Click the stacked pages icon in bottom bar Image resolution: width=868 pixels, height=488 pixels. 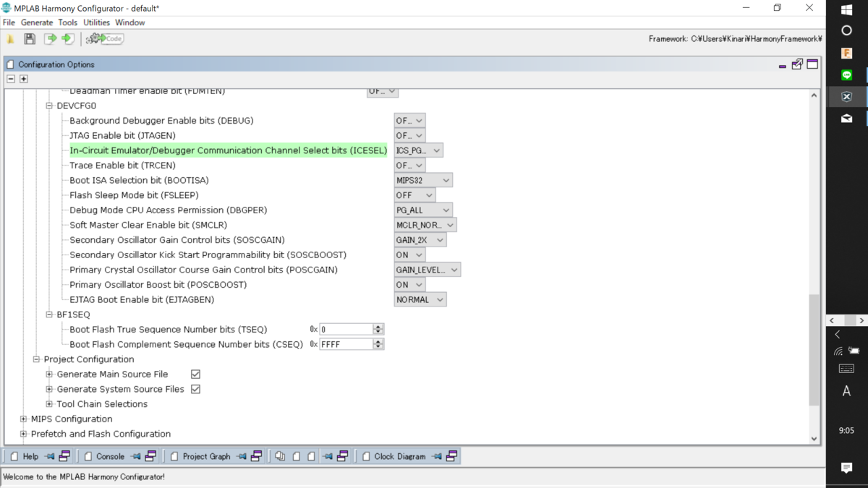pyautogui.click(x=281, y=456)
